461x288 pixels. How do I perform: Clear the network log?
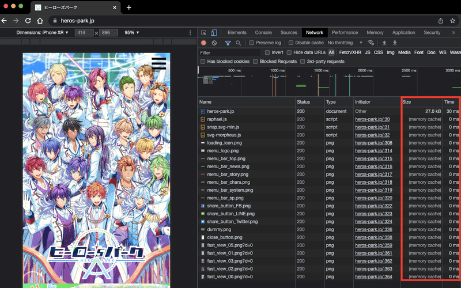coord(214,43)
